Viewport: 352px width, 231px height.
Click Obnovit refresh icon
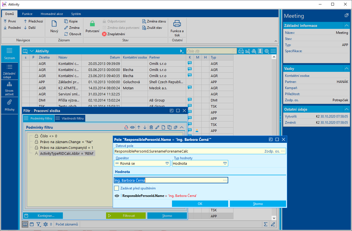[x=66, y=34]
